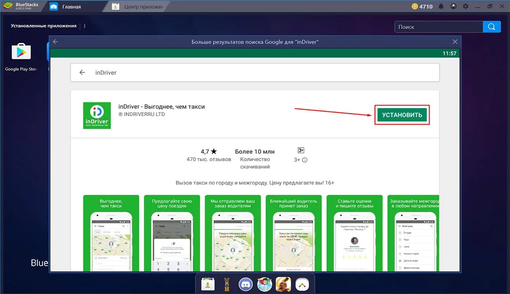Go back using the popup window's arrow

click(x=55, y=42)
